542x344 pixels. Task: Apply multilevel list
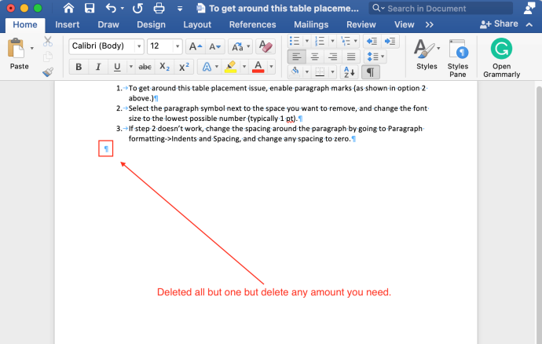click(346, 41)
